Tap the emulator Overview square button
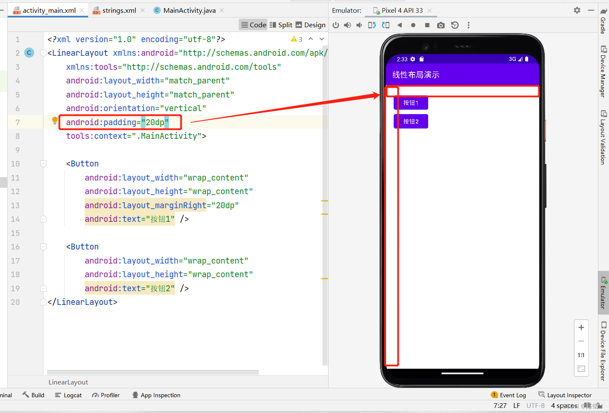Viewport: 609px width, 413px height. coord(427,25)
